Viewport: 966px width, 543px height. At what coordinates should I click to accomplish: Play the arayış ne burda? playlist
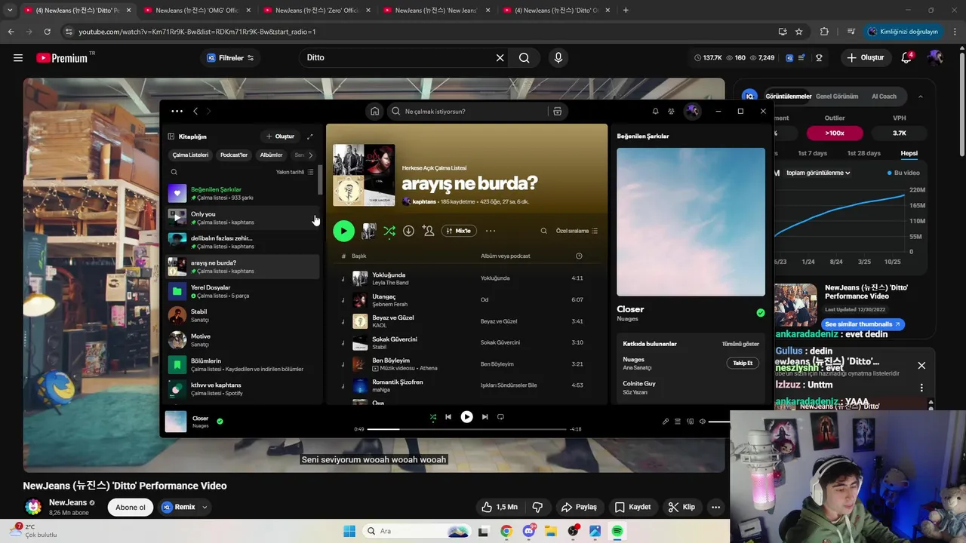coord(343,231)
